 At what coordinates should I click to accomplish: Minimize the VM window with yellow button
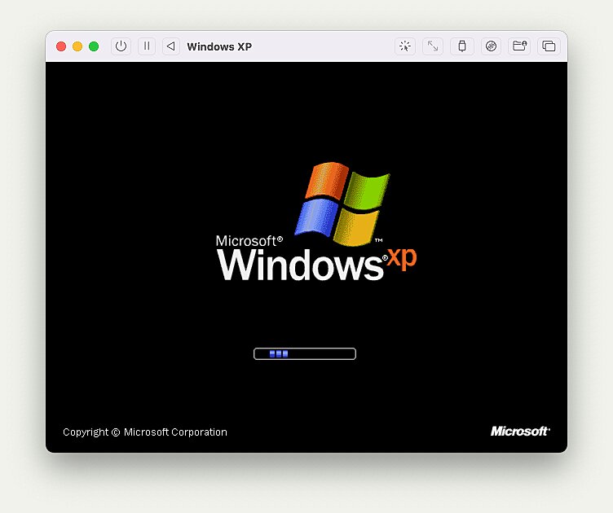(x=77, y=46)
